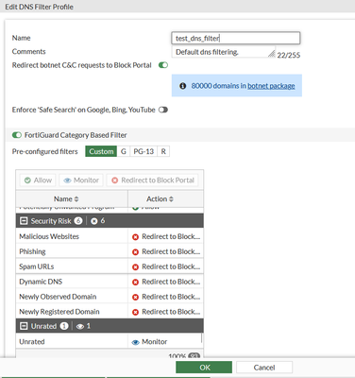This screenshot has height=378, width=355.
Task: Select the Newly Observed Domain row
Action: pos(110,297)
